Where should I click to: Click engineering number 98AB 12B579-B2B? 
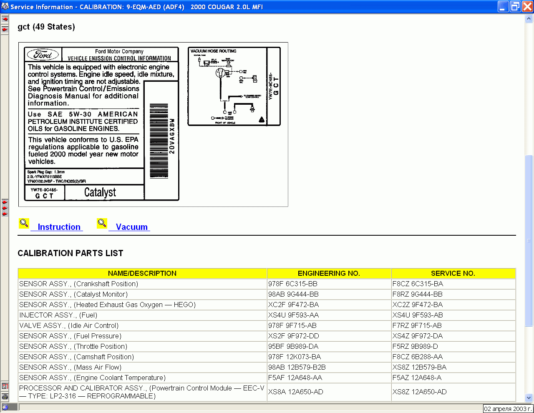pos(297,367)
